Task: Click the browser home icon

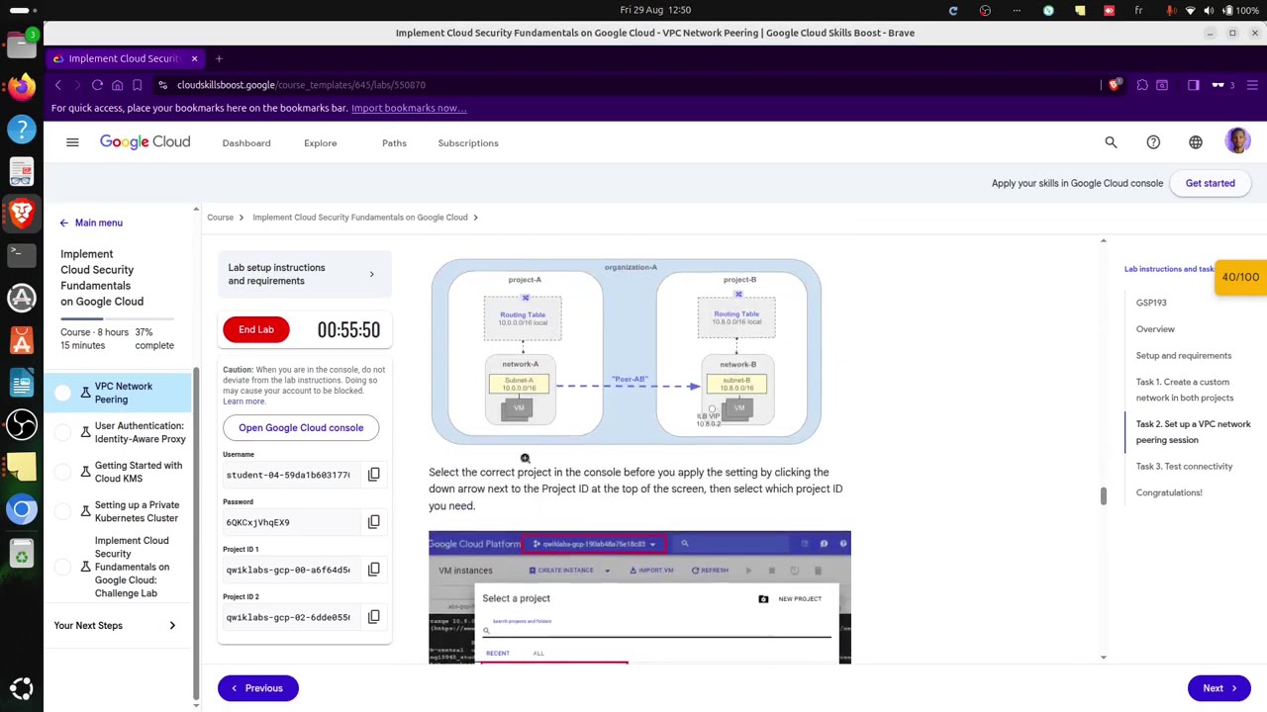Action: 117,85
